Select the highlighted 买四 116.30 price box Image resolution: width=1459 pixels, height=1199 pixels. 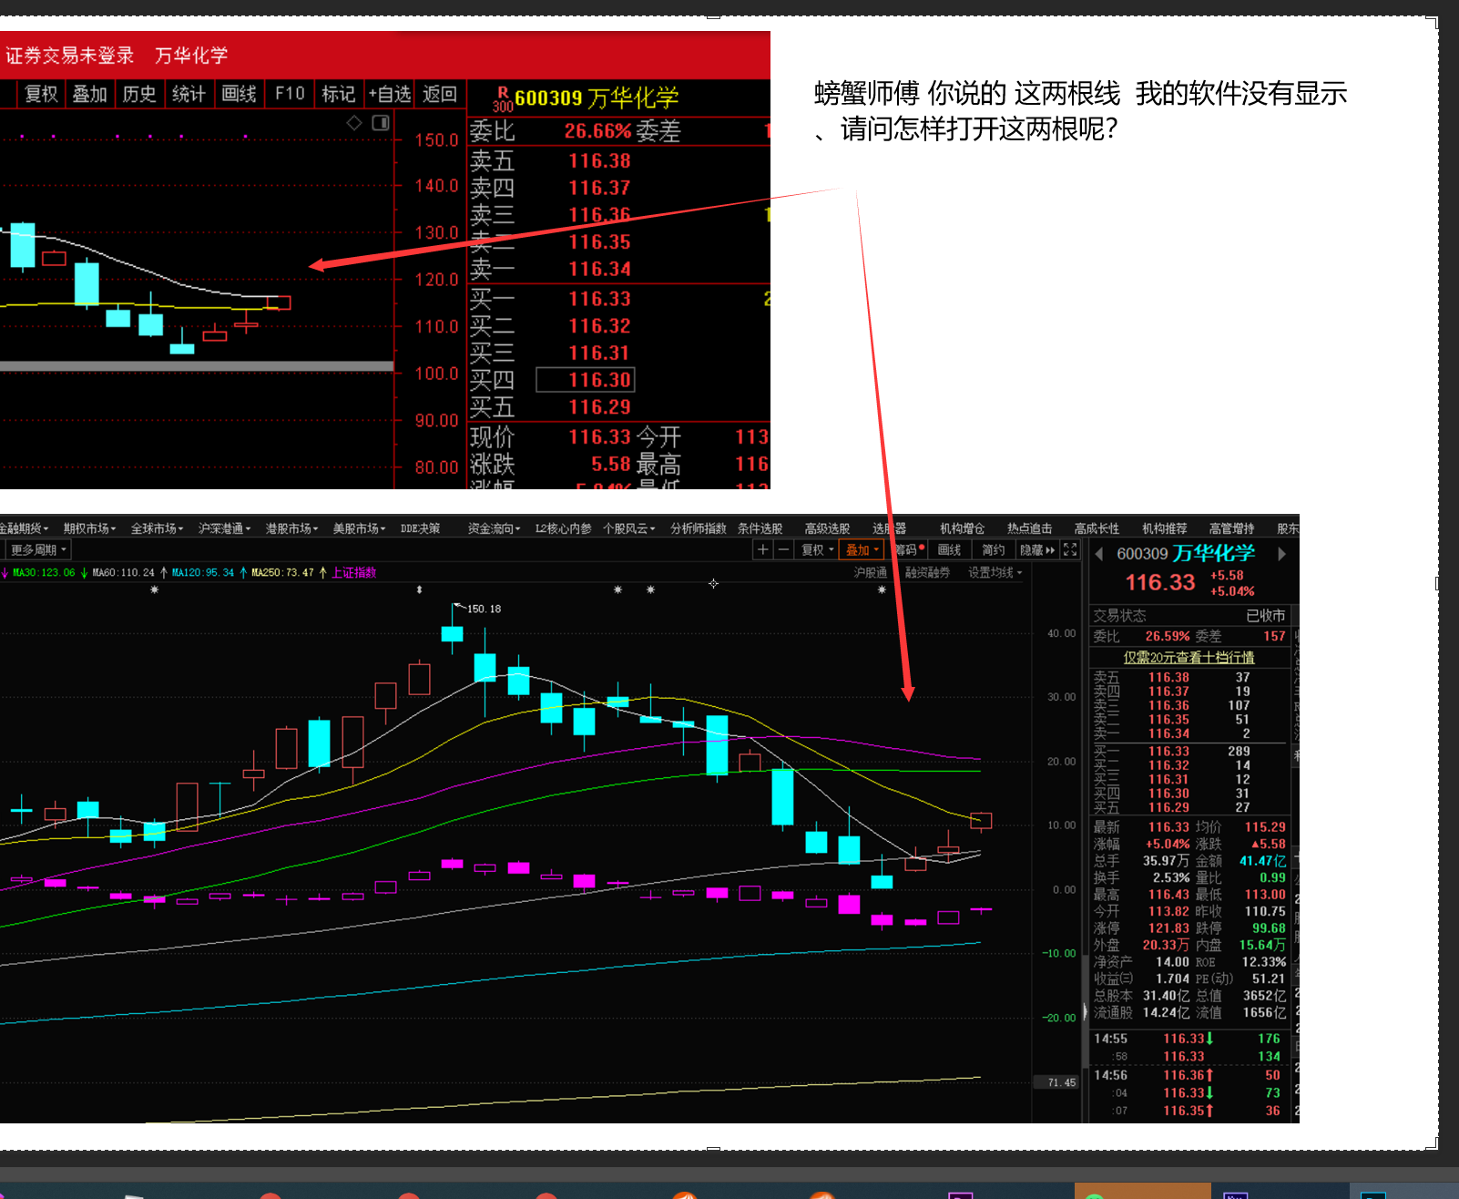[x=586, y=380]
